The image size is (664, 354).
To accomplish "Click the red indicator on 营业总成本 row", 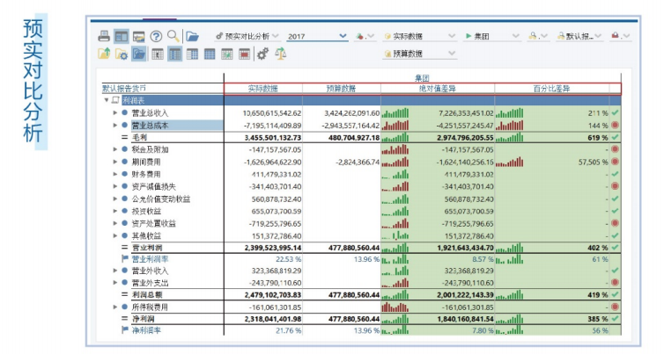I will click(615, 125).
